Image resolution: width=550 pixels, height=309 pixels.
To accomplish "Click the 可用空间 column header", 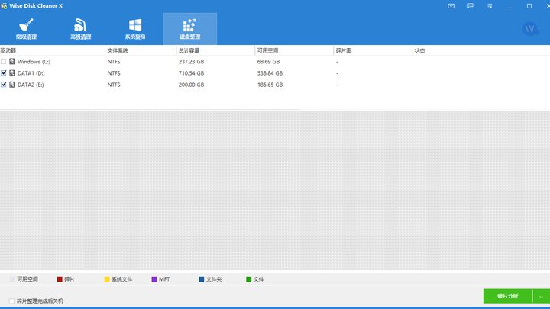I will pyautogui.click(x=294, y=50).
